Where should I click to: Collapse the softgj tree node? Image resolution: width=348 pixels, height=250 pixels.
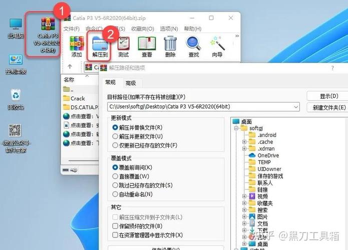tap(236, 128)
